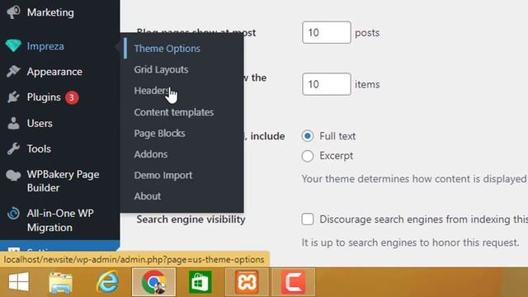The height and width of the screenshot is (297, 528).
Task: Open Headers in Impreza submenu
Action: pyautogui.click(x=151, y=91)
